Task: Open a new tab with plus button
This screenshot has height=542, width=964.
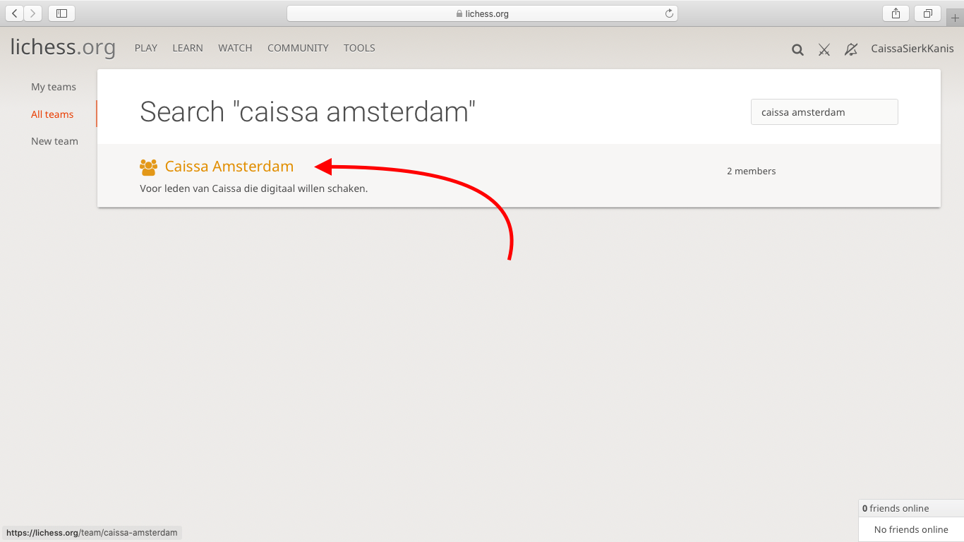Action: [956, 18]
